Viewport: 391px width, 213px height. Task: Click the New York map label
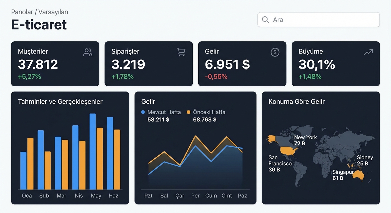coord(305,140)
